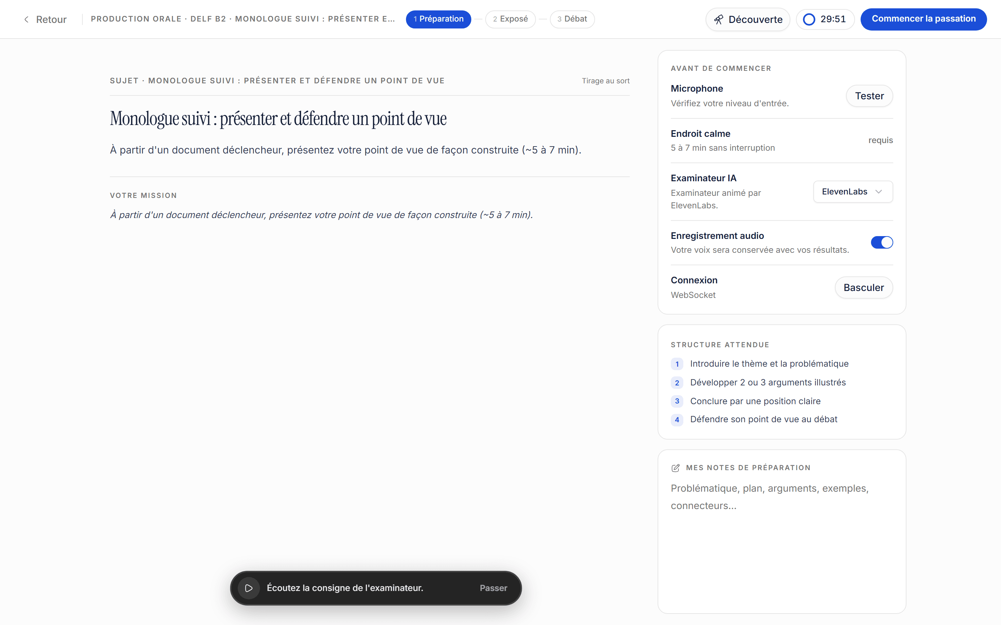Screen dimensions: 1001x625
Task: Test the microphone with Tester
Action: [869, 96]
